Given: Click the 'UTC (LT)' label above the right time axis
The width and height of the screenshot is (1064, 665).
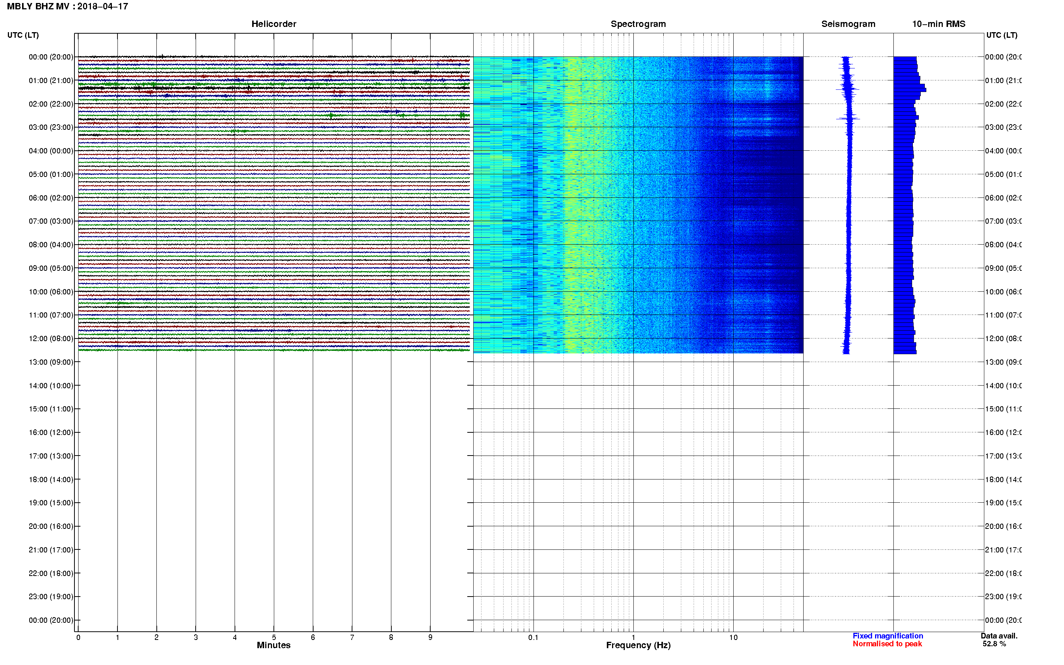Looking at the screenshot, I should [x=1002, y=35].
